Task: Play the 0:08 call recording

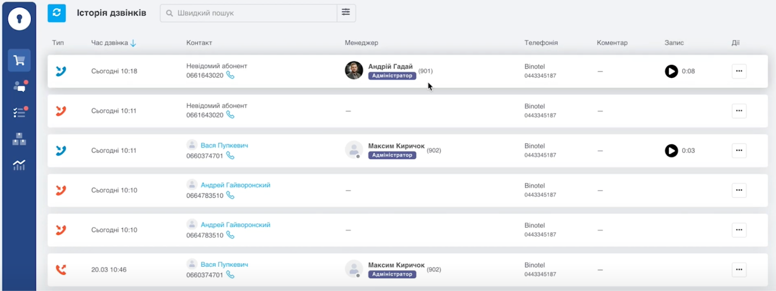Action: [x=671, y=71]
